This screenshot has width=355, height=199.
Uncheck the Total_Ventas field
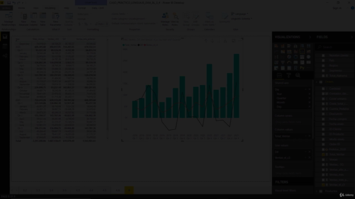pos(323,155)
